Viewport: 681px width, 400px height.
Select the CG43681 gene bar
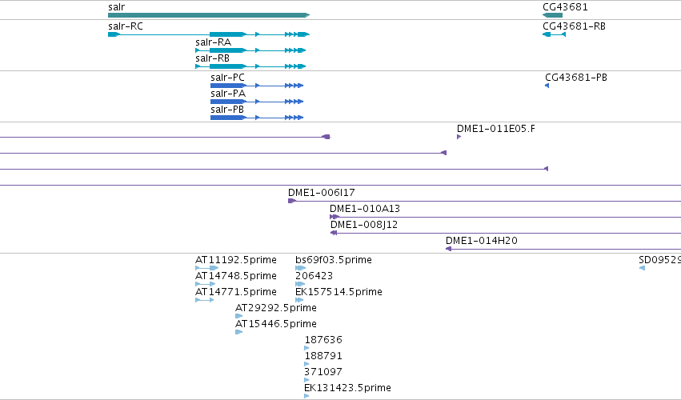point(552,15)
